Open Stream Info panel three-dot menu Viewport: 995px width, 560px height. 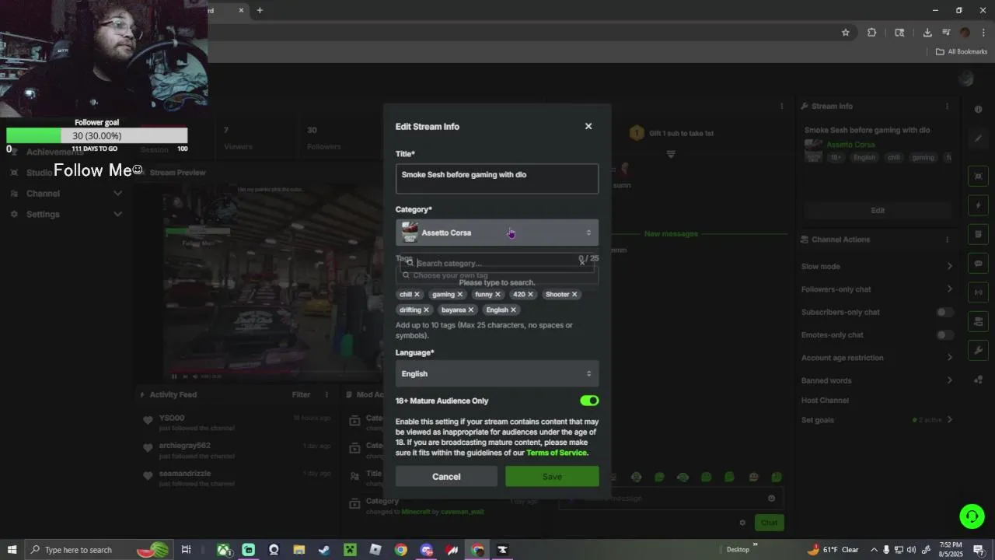click(947, 106)
